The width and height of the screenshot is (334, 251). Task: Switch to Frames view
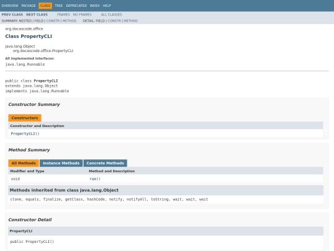(x=64, y=14)
